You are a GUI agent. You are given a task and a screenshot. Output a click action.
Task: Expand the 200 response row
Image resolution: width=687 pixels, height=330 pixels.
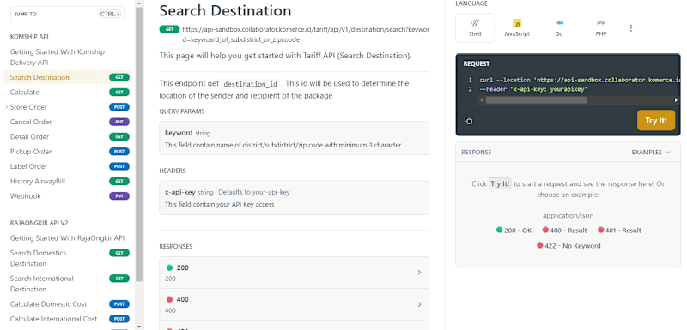[294, 273]
